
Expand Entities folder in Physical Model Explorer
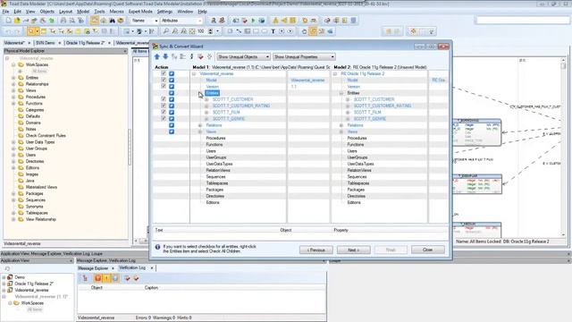(x=13, y=78)
